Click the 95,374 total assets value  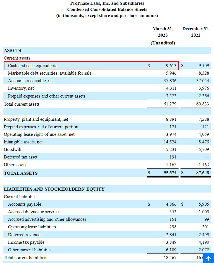click(x=170, y=173)
